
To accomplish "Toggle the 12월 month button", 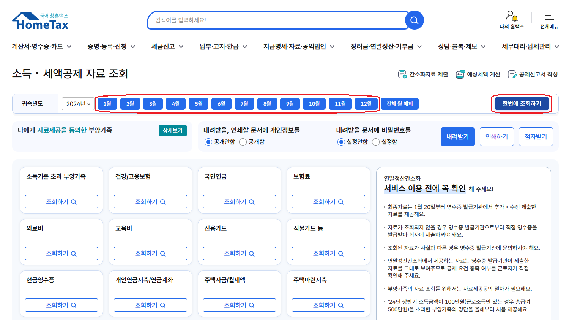I will point(366,104).
